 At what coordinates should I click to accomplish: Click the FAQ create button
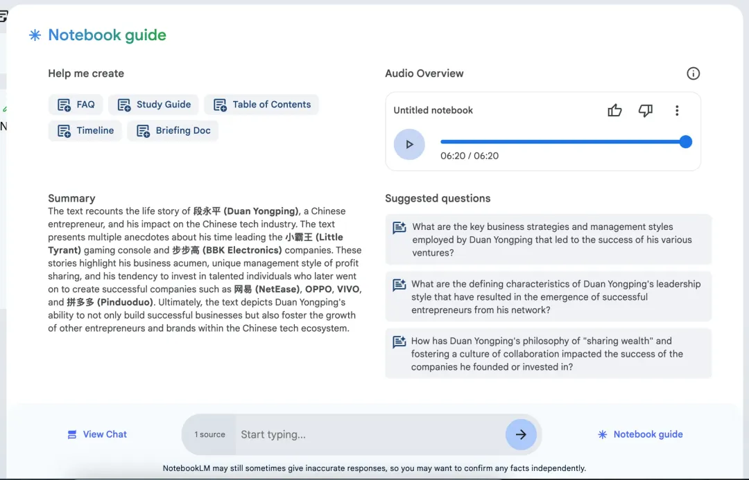[x=76, y=105]
